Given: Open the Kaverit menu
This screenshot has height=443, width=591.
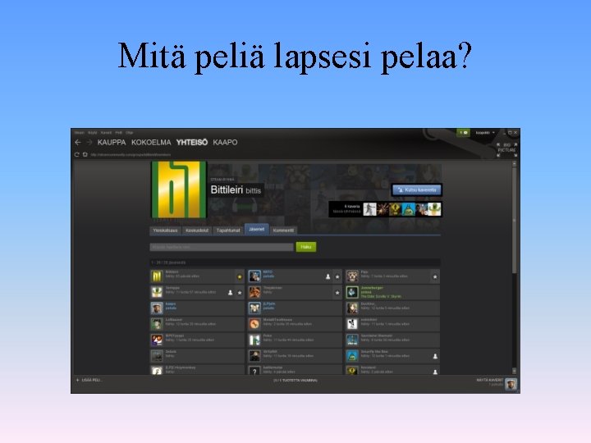Looking at the screenshot, I should [x=106, y=133].
